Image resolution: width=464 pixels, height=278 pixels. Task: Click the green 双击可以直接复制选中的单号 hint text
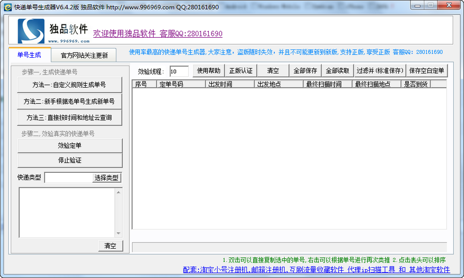(x=334, y=260)
